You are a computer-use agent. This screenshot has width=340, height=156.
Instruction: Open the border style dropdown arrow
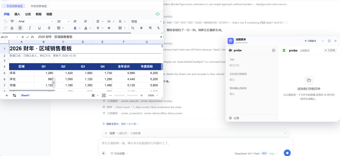tap(63, 28)
